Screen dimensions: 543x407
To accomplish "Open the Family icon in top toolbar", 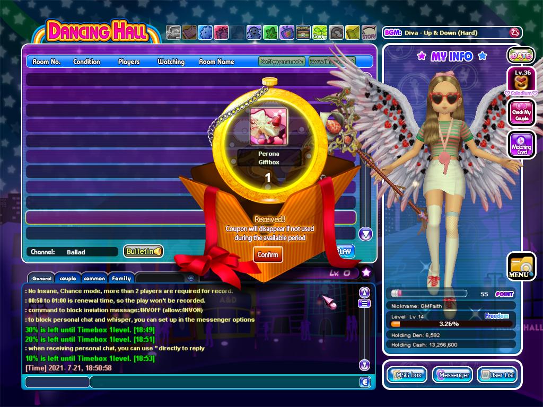I will click(x=173, y=33).
